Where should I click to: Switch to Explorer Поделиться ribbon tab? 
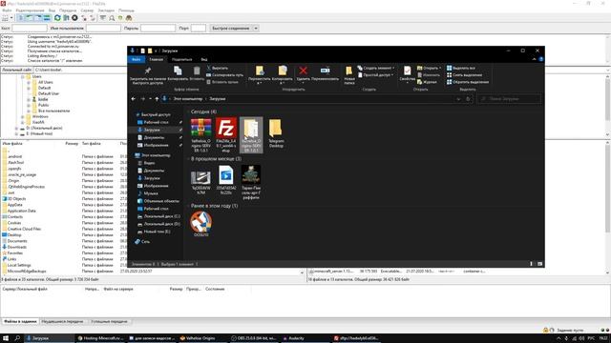[181, 59]
